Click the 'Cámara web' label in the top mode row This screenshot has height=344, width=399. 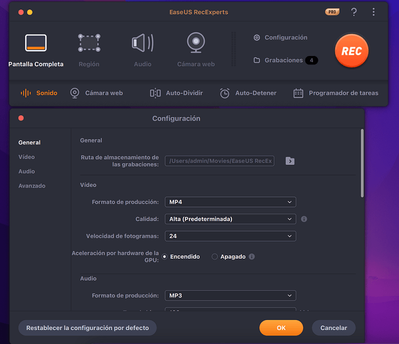coord(196,64)
